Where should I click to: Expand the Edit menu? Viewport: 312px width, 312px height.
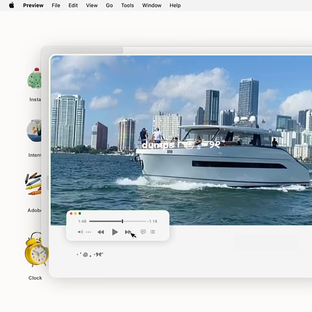point(73,5)
